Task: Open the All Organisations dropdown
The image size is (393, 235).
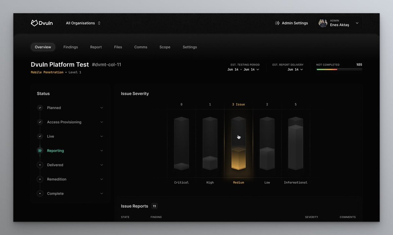Action: point(83,23)
